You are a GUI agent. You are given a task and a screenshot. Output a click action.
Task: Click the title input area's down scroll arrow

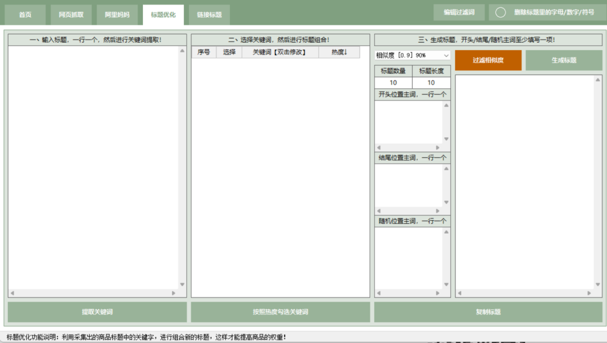pyautogui.click(x=182, y=284)
